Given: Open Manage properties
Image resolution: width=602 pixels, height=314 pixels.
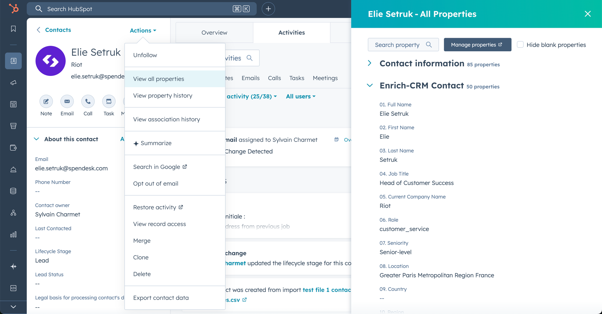Looking at the screenshot, I should pyautogui.click(x=477, y=44).
